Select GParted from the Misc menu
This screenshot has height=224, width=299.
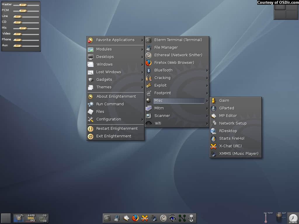tap(227, 108)
